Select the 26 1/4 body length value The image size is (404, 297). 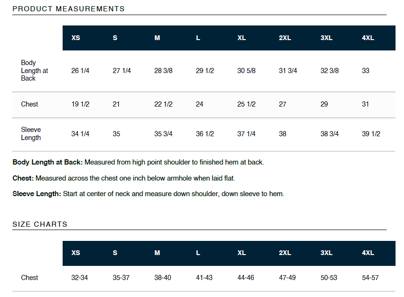[x=80, y=70]
